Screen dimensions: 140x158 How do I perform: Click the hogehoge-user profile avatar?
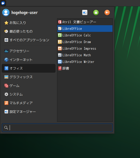coord(6,12)
